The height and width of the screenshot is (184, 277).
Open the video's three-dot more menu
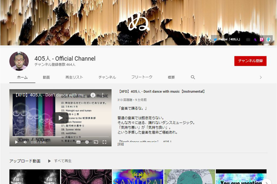103,95
